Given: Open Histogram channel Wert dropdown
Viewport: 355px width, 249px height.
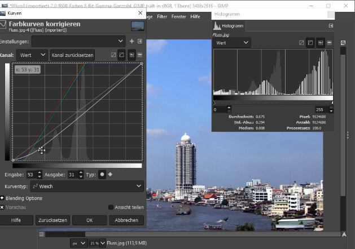Looking at the screenshot, I should coord(231,43).
